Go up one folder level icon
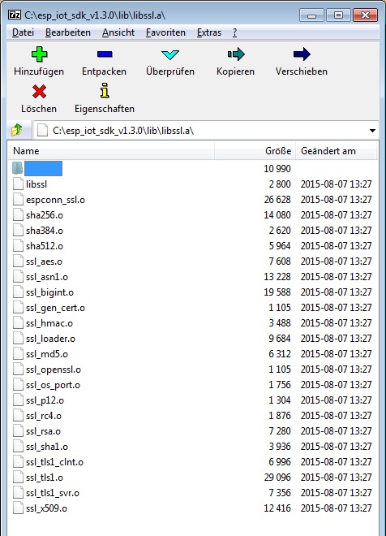 (x=17, y=130)
